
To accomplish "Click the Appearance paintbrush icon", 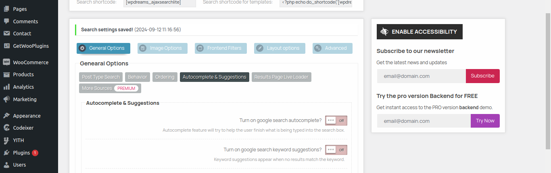I will click(x=6, y=116).
